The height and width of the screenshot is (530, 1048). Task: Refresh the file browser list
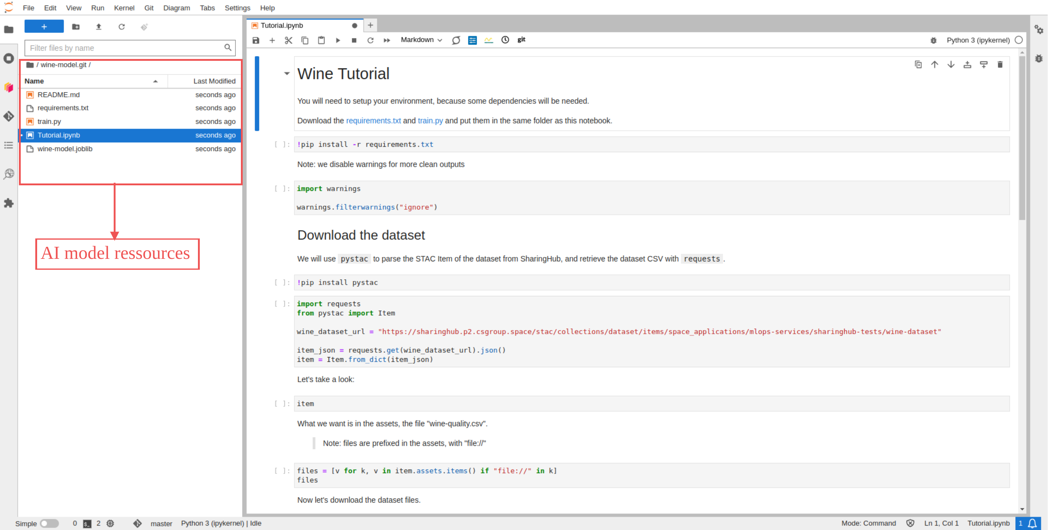click(x=121, y=27)
